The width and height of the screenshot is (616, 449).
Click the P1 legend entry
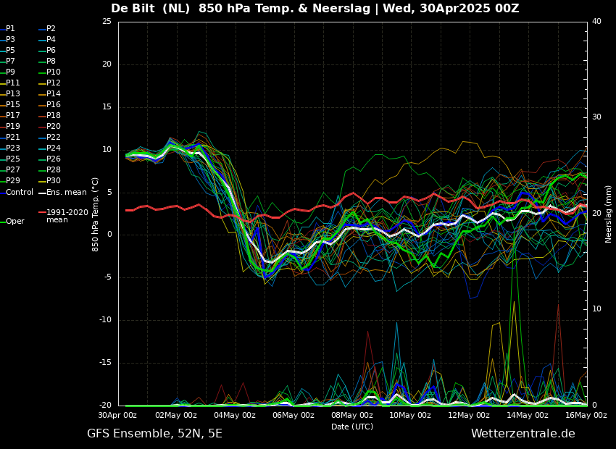click(10, 29)
